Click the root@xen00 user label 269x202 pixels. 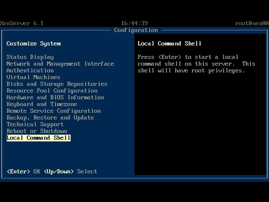[x=252, y=24]
